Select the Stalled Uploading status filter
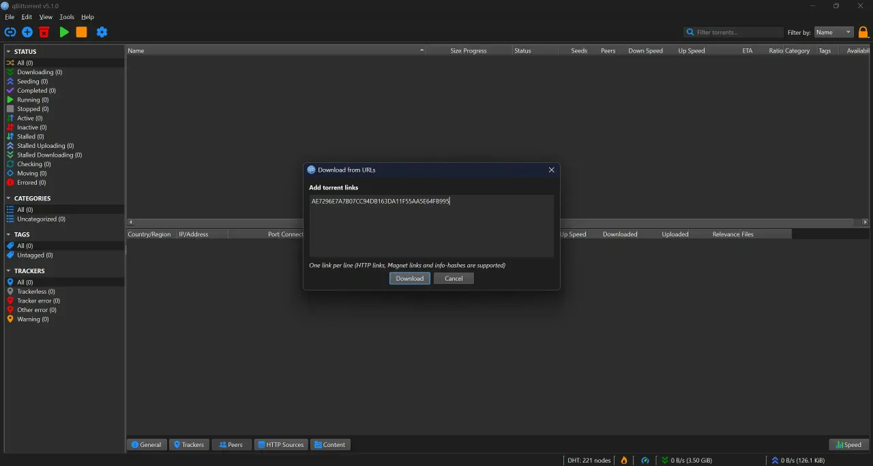 (x=46, y=146)
